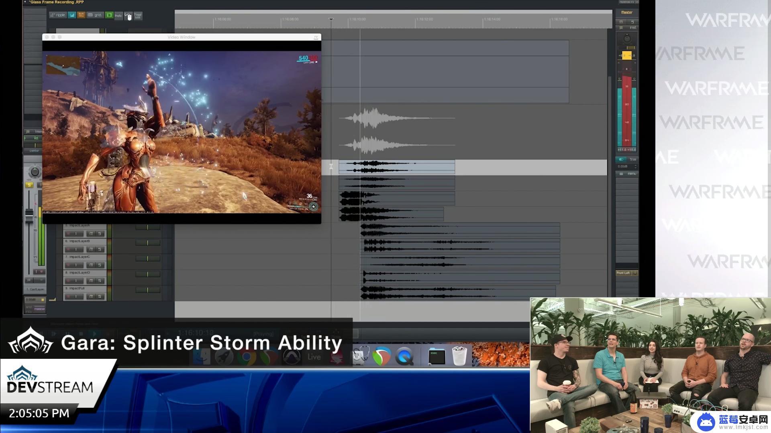Screen dimensions: 771x433
Task: Click the Video Window dock toggle icon
Action: point(316,37)
